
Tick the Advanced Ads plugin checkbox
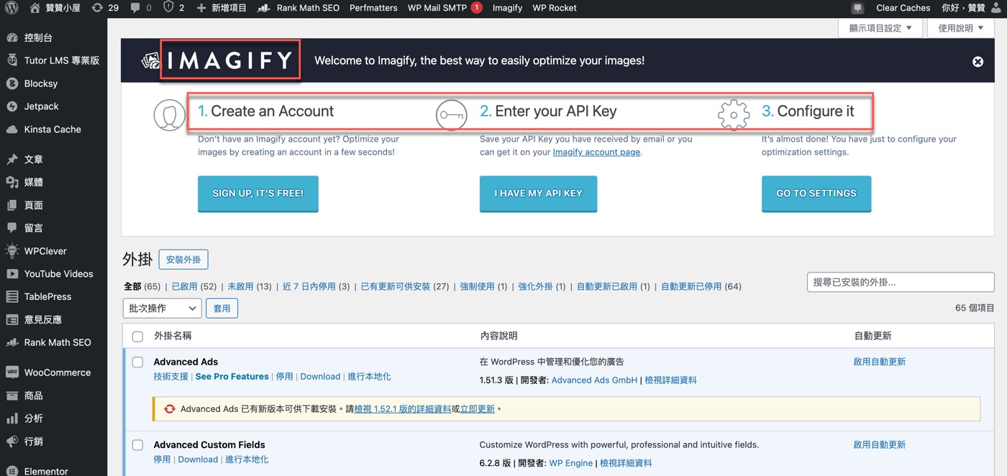click(x=137, y=362)
